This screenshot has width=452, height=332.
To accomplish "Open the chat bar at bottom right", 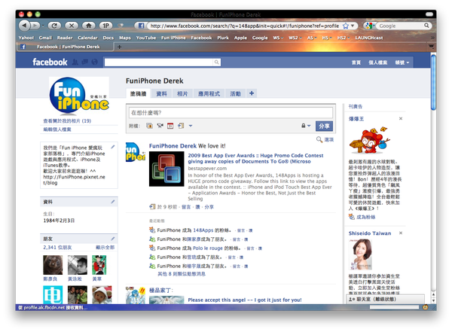I will [385, 299].
